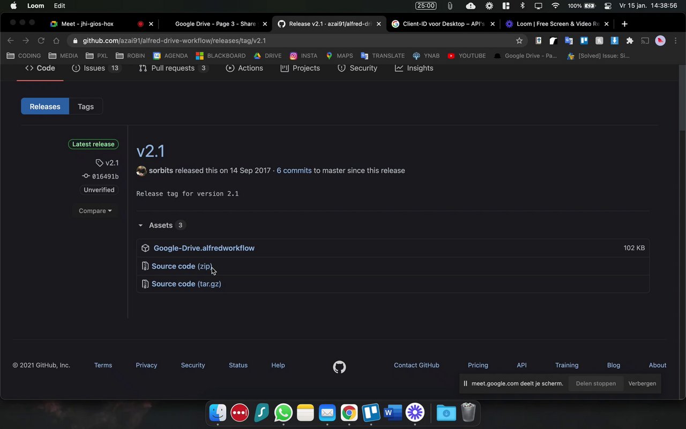Open Trello app in the dock
686x429 pixels.
[371, 412]
